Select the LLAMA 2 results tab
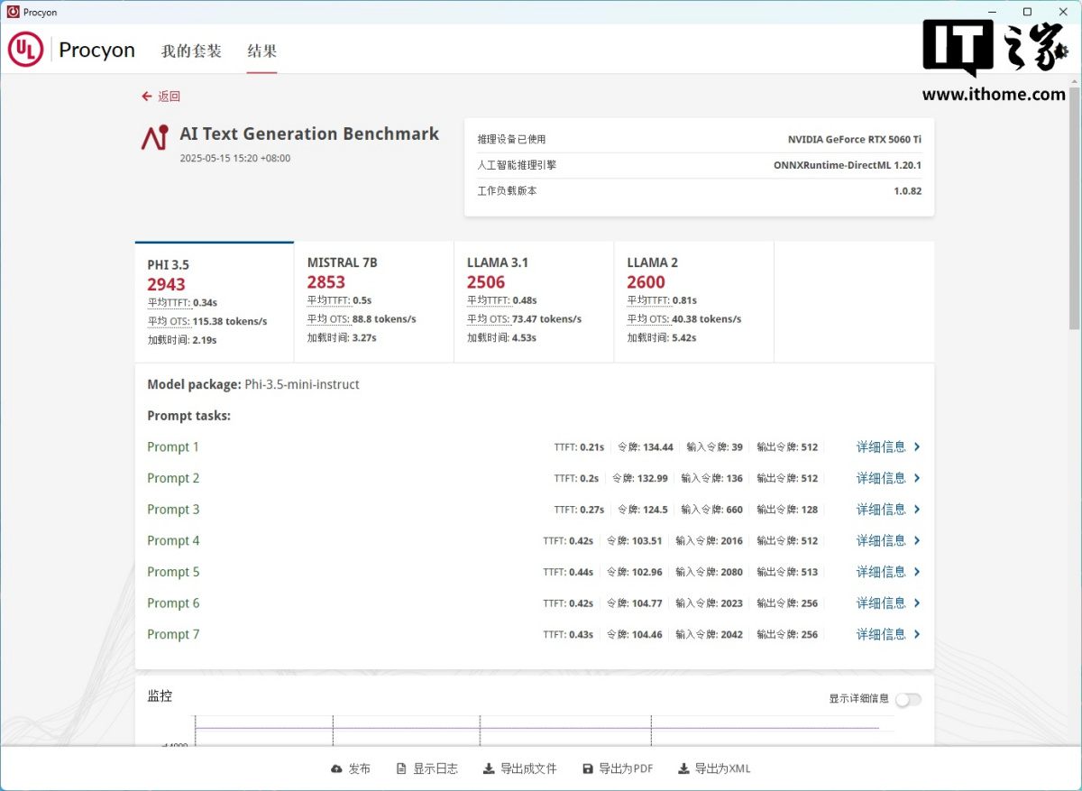 pyautogui.click(x=692, y=301)
